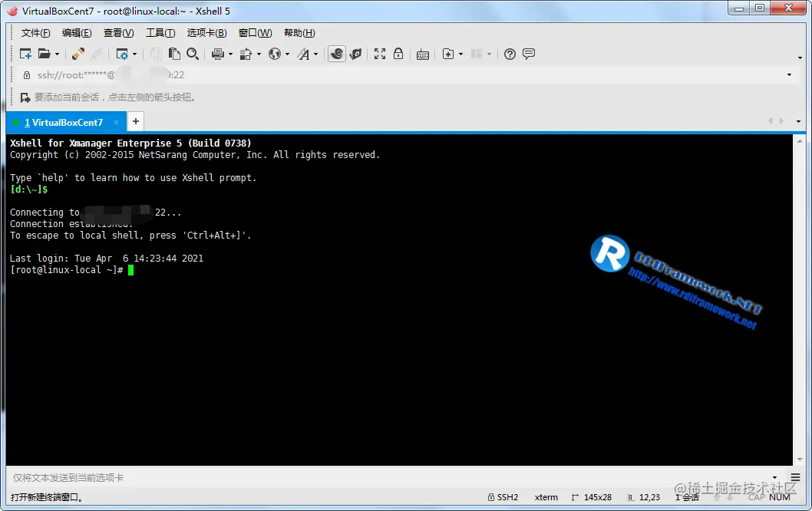Click the Feedback speech bubble icon
This screenshot has width=812, height=511.
[x=529, y=54]
